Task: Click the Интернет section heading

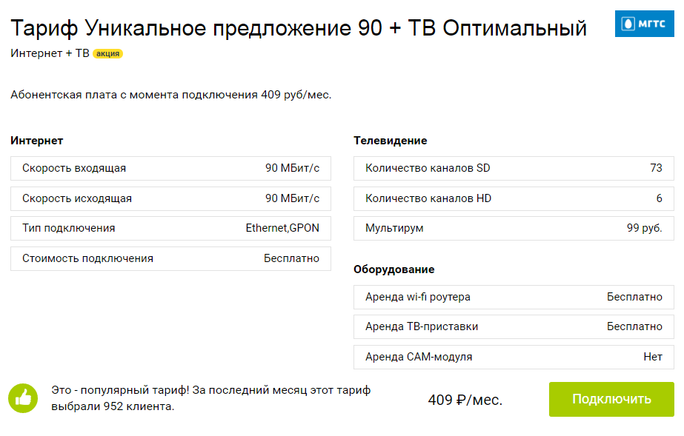Action: [36, 141]
